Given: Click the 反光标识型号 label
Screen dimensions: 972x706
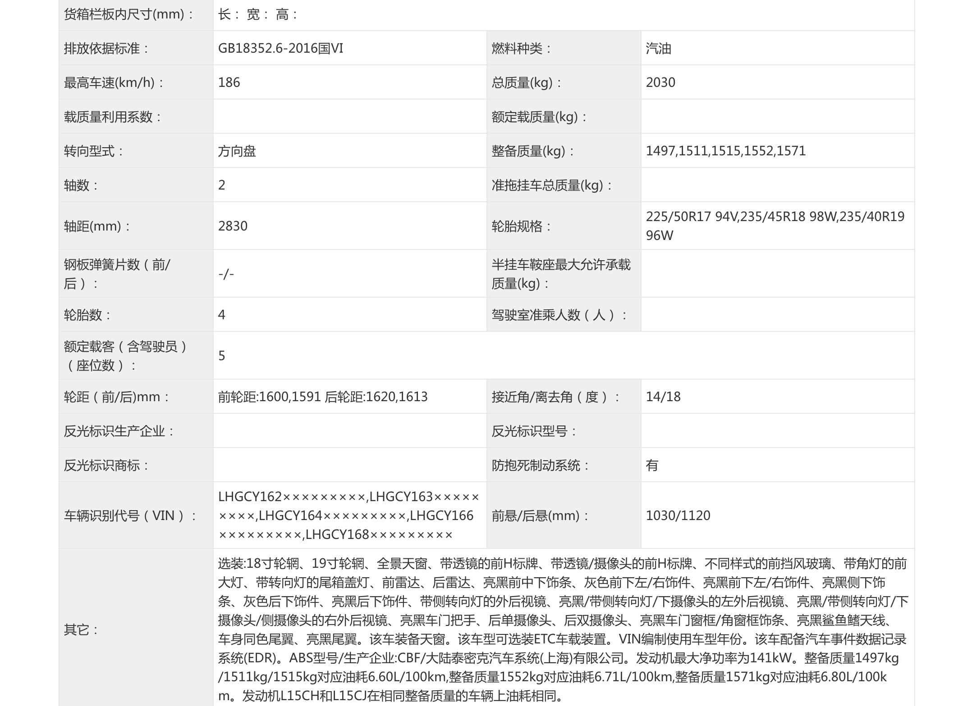Looking at the screenshot, I should click(x=534, y=431).
